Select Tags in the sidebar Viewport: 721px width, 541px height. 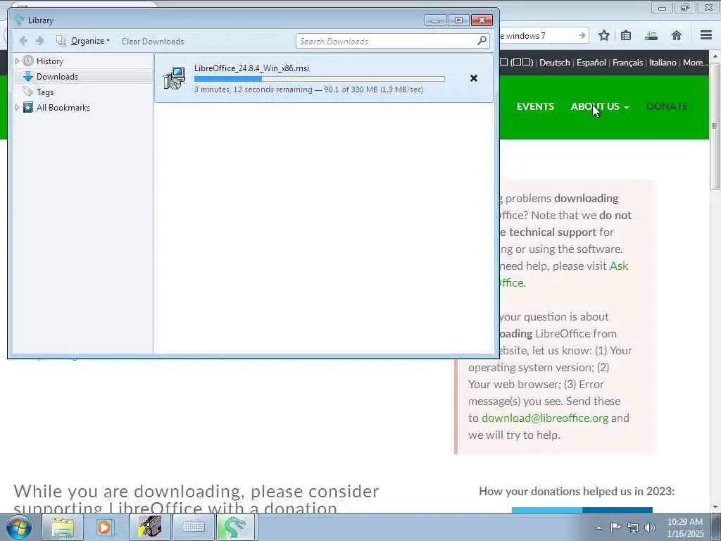pyautogui.click(x=44, y=92)
